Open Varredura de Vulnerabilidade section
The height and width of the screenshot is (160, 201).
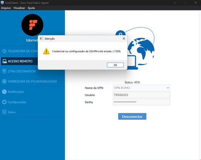click(x=33, y=81)
